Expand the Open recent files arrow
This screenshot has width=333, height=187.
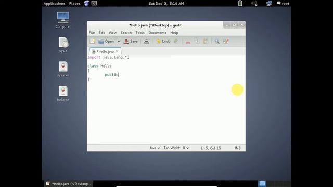click(119, 42)
